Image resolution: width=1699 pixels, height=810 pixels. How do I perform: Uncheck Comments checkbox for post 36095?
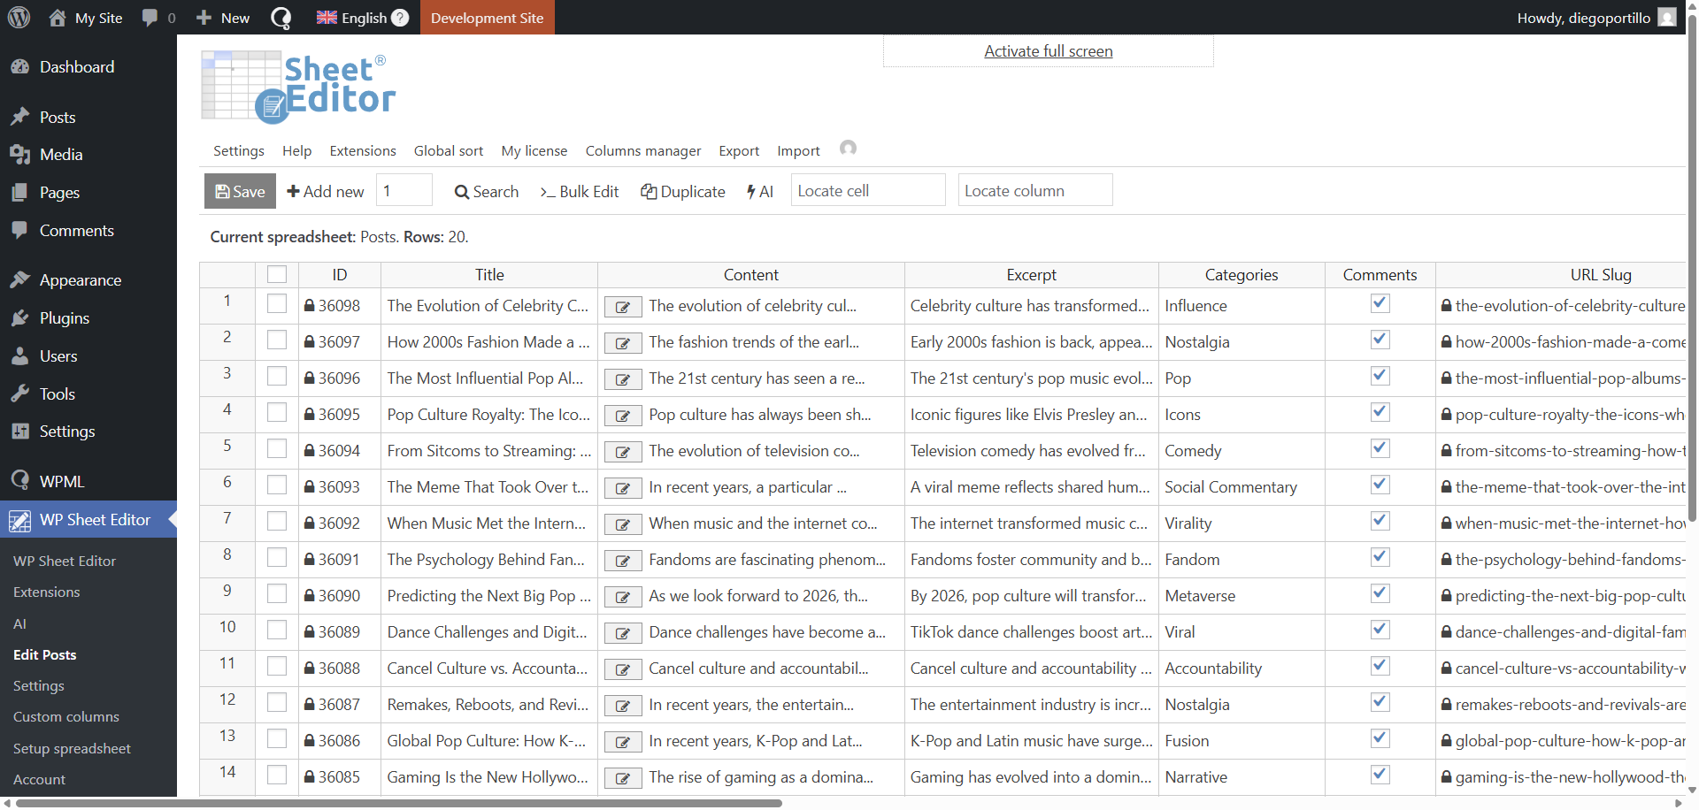1380,413
